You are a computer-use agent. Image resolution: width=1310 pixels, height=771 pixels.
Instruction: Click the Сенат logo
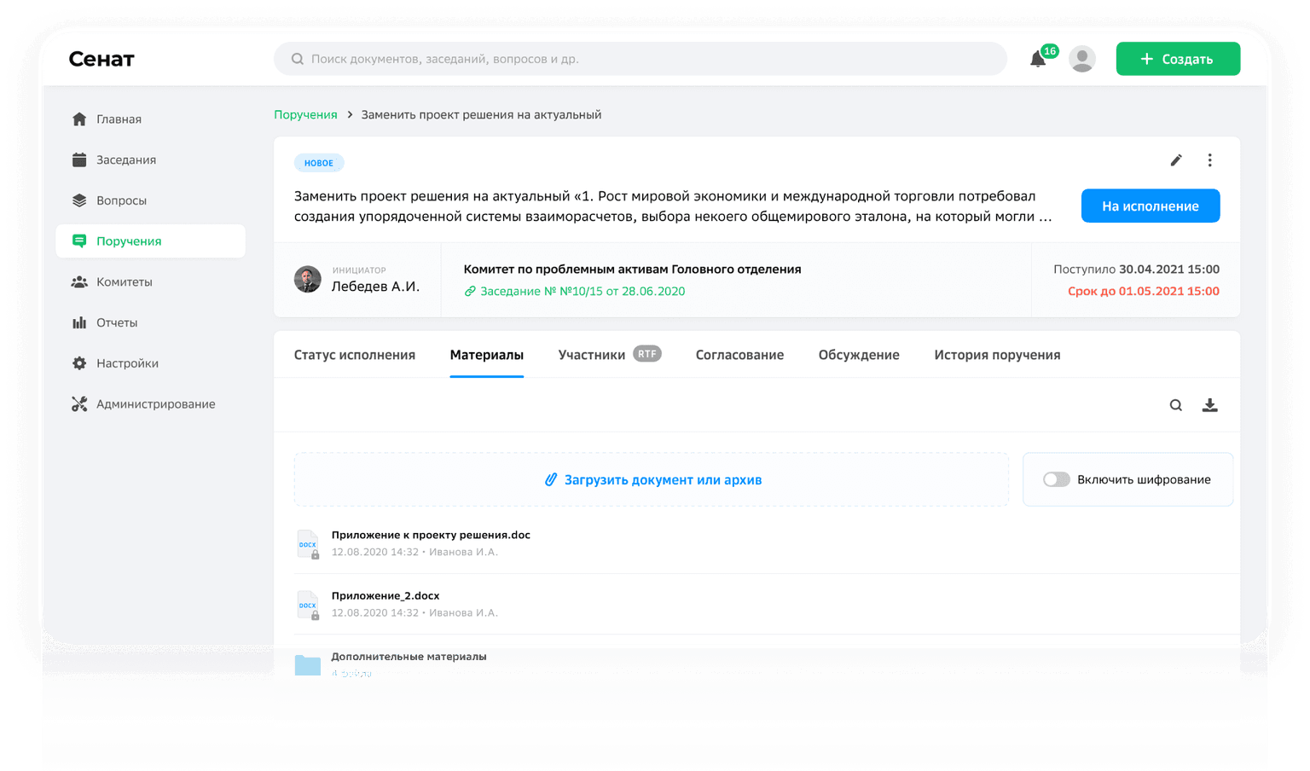[x=101, y=59]
